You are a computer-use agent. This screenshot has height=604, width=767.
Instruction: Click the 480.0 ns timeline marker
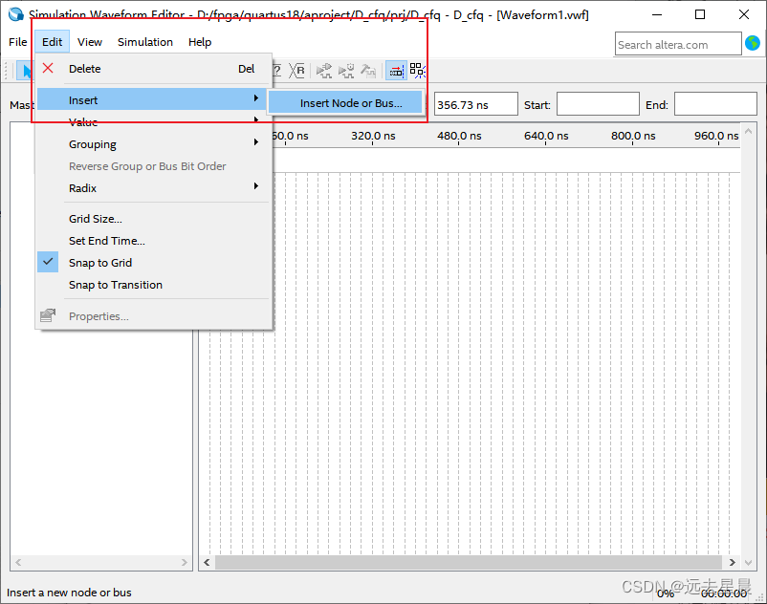tap(459, 136)
